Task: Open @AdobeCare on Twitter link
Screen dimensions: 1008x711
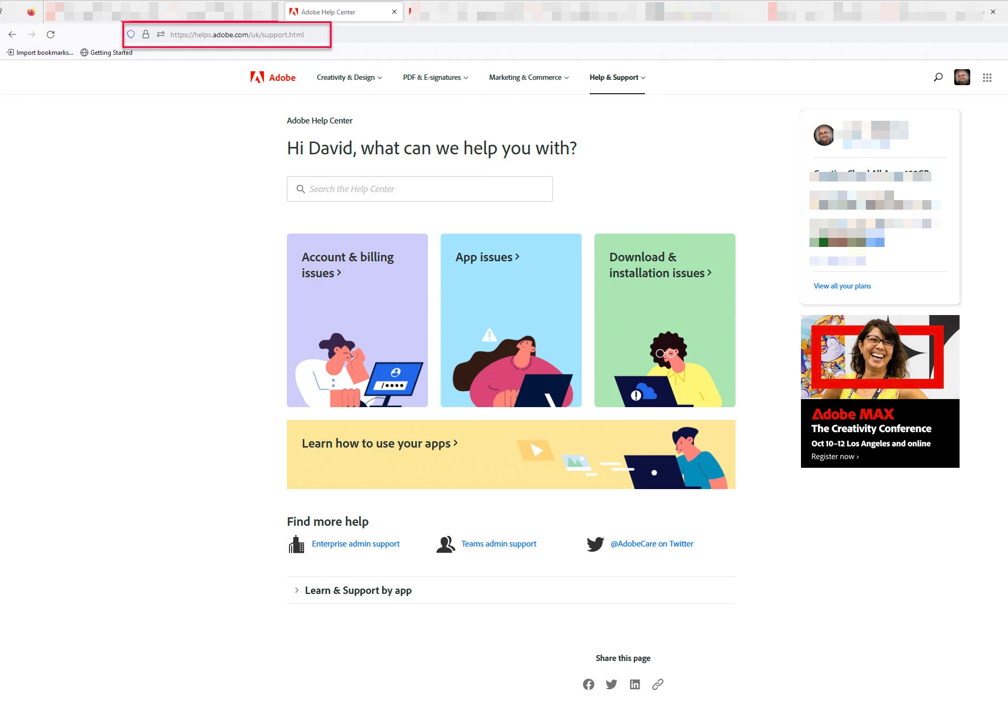Action: point(652,544)
